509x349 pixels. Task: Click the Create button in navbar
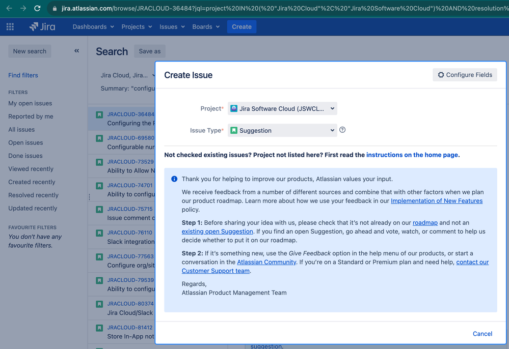point(242,26)
